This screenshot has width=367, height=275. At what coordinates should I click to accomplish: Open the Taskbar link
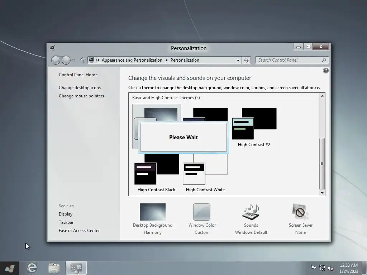point(66,222)
